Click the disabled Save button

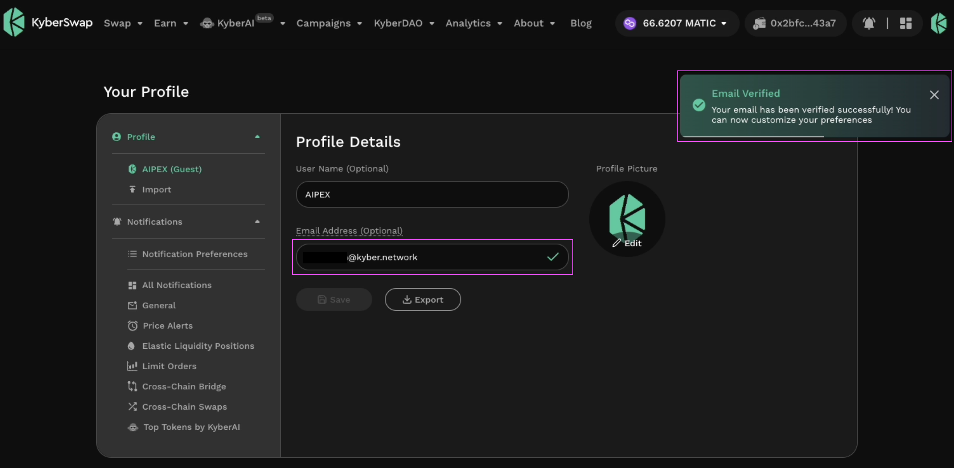pos(334,300)
